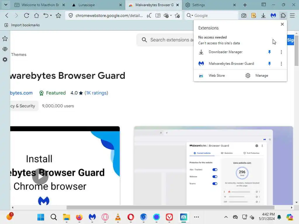Open Firefox from the taskbar

click(79, 217)
